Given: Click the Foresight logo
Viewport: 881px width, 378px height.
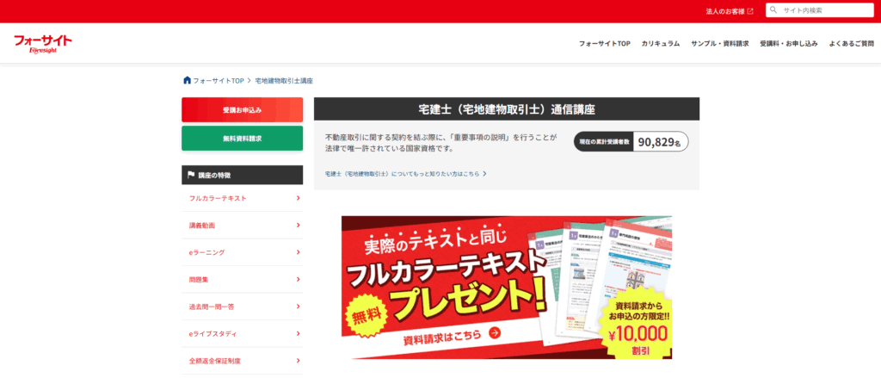Looking at the screenshot, I should [x=43, y=44].
